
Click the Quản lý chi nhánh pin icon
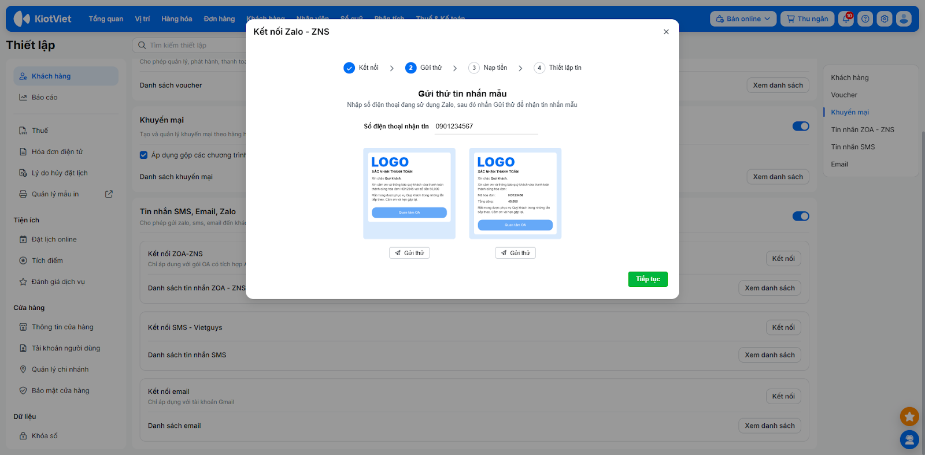coord(23,370)
